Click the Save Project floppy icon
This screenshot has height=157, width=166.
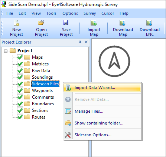(66, 23)
